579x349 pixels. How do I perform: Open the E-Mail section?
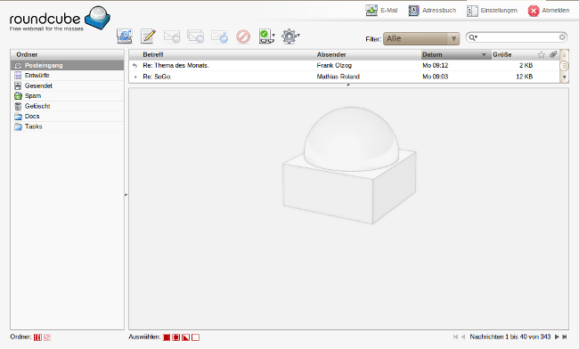[382, 11]
